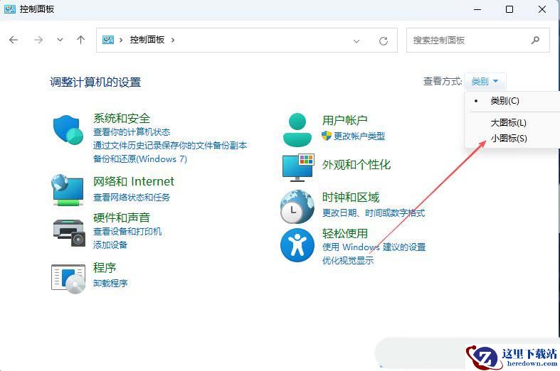Viewport: 560px width, 371px height.
Task: Open Ease of Access icon
Action: click(x=297, y=245)
